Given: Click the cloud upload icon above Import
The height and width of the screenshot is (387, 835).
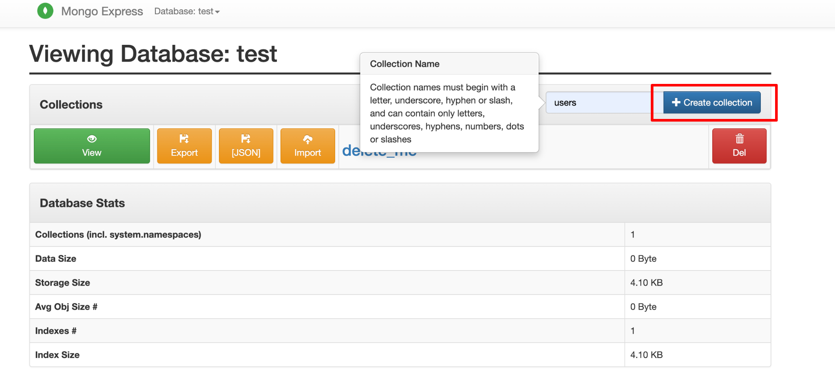Looking at the screenshot, I should 308,139.
